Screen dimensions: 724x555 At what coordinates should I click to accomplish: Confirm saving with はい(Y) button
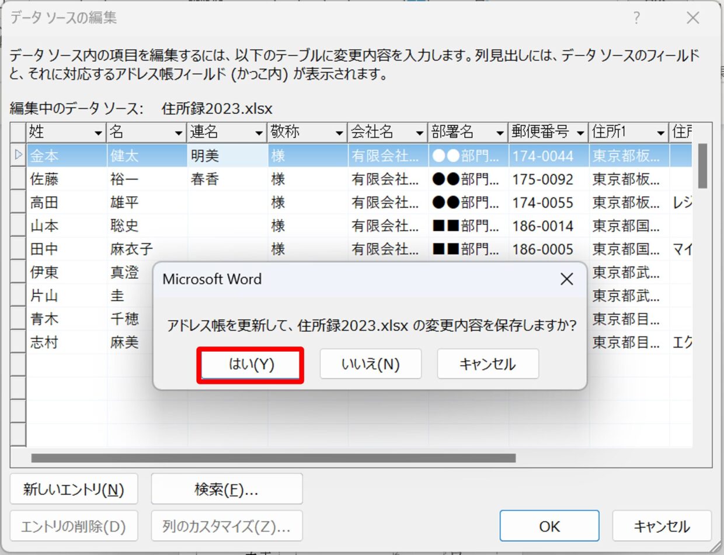tap(250, 365)
